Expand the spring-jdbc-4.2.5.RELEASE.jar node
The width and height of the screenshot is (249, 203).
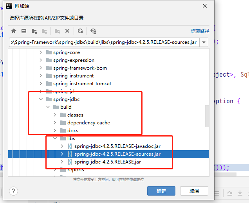pos(62,162)
